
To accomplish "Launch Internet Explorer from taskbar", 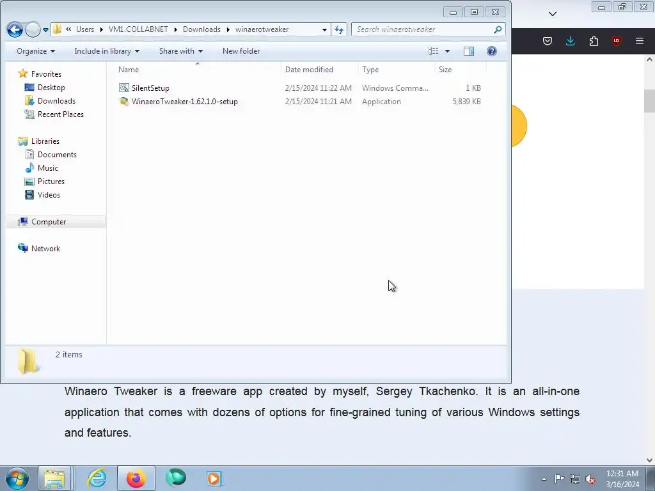I will pyautogui.click(x=97, y=478).
